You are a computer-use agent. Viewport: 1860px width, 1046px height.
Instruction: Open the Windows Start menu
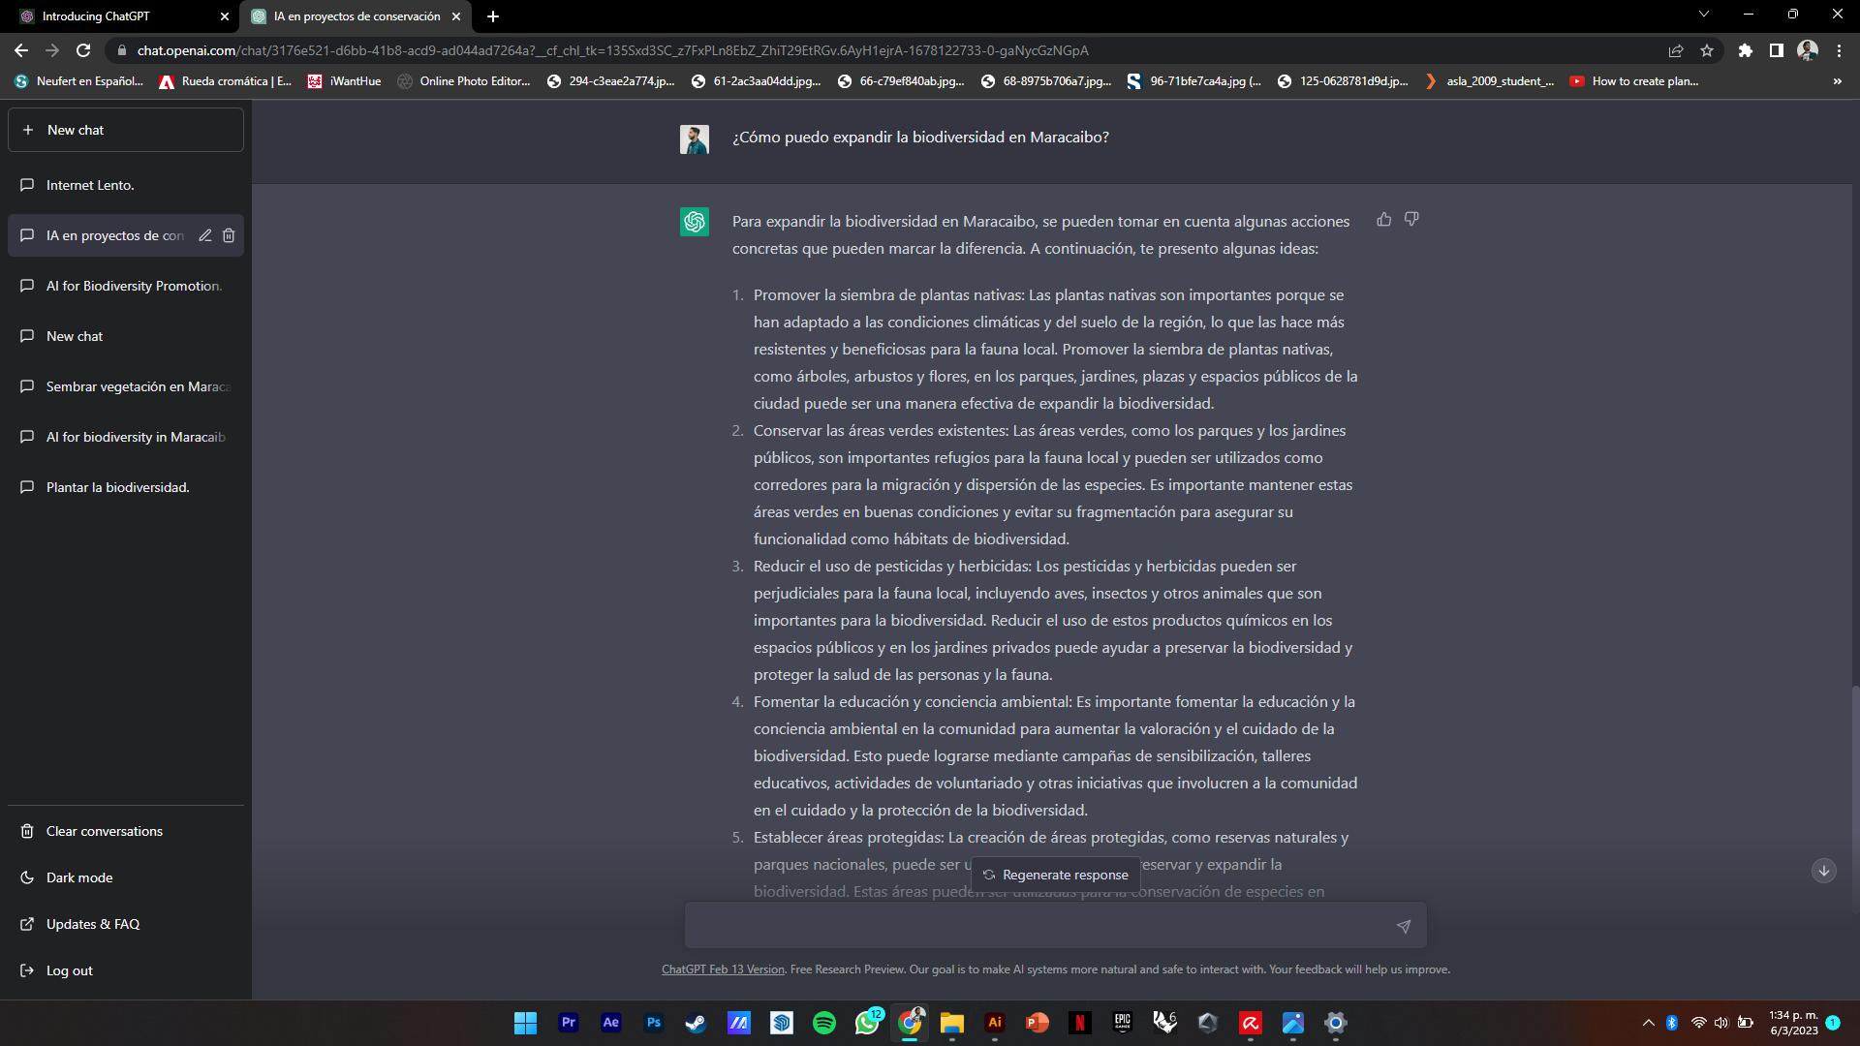coord(526,1023)
